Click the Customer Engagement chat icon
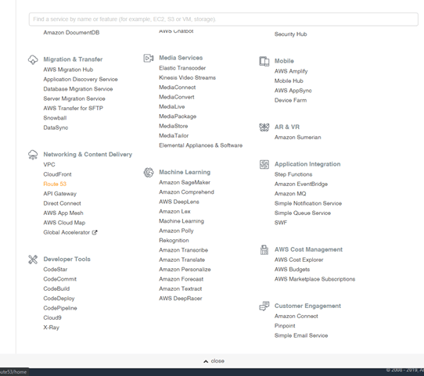Image resolution: width=424 pixels, height=376 pixels. (264, 306)
